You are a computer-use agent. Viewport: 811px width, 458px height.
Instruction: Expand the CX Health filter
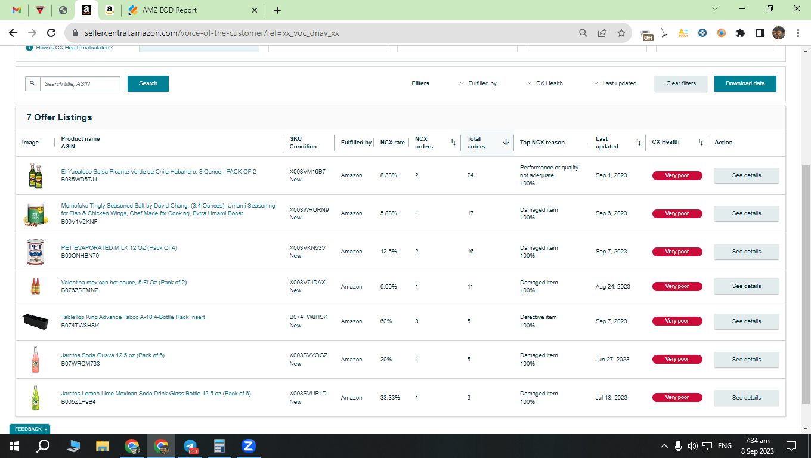545,83
